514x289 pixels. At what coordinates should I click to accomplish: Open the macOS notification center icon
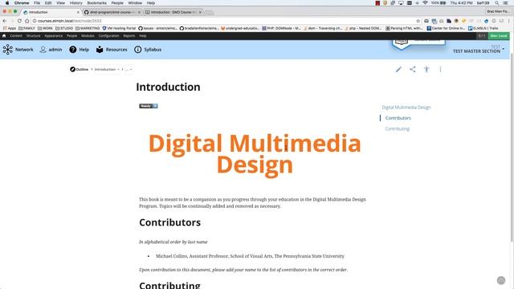506,3
